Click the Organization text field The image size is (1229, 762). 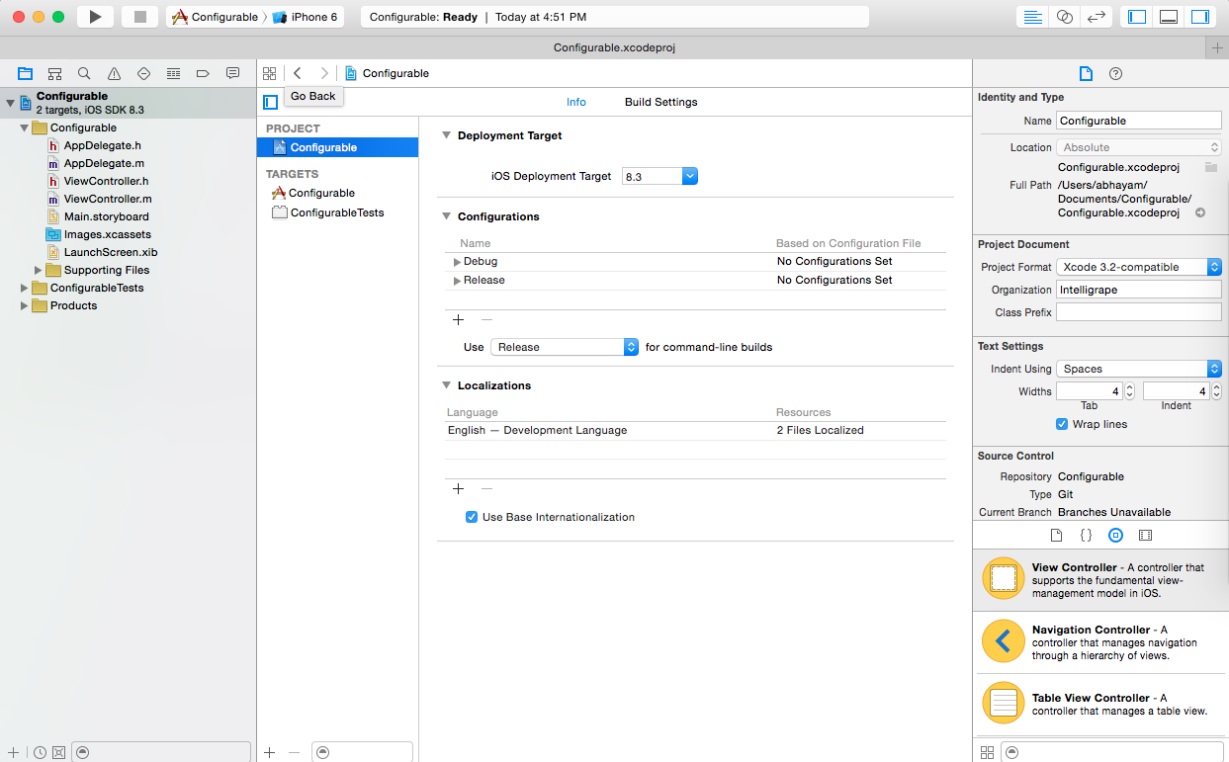1138,290
